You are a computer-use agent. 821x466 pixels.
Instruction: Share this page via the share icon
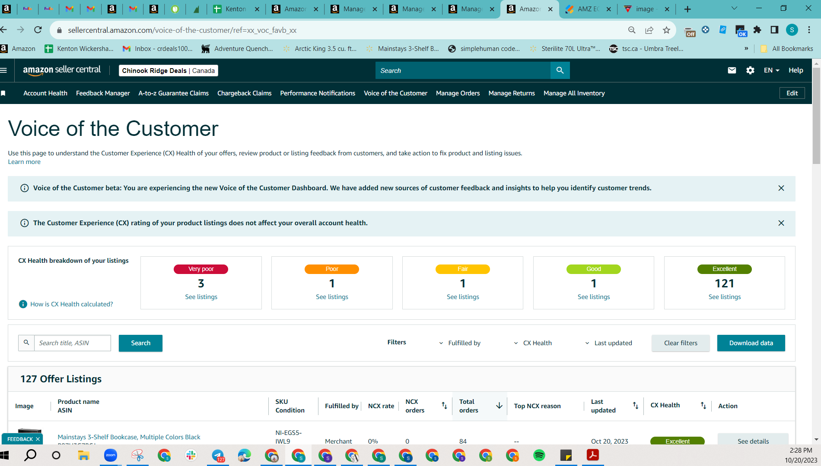click(649, 30)
